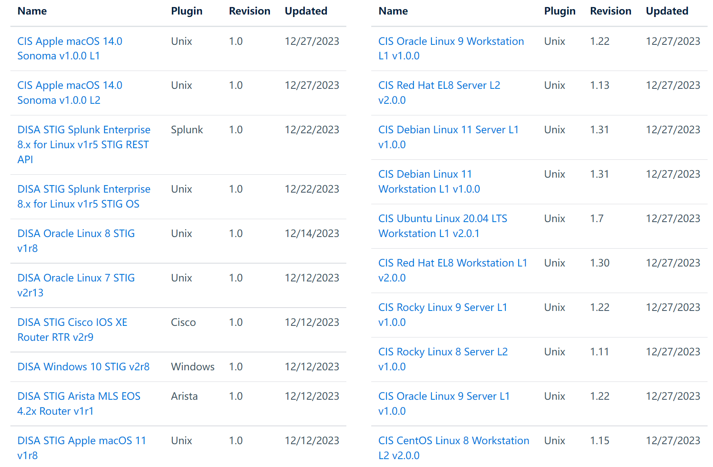Viewport: 713px width, 467px height.
Task: Select revision 1.22 for Rocky Linux 9 Server
Action: (600, 307)
